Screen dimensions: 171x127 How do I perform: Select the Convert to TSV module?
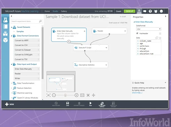click(x=27, y=59)
